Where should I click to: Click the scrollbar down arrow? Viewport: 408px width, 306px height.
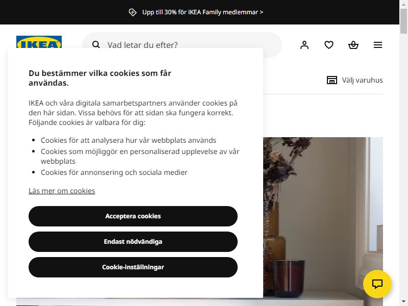click(x=403, y=302)
